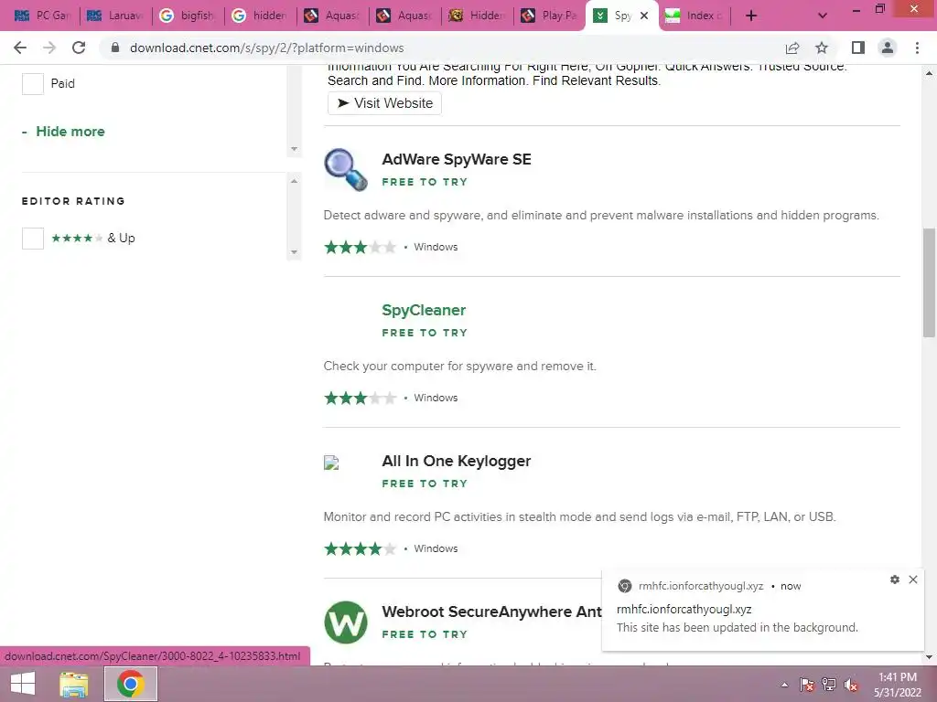937x702 pixels.
Task: Switch to the hidden Google search tab
Action: pyautogui.click(x=260, y=16)
